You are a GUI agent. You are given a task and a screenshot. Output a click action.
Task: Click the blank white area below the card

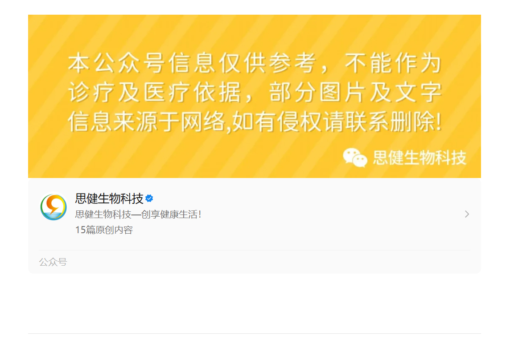coord(254,303)
